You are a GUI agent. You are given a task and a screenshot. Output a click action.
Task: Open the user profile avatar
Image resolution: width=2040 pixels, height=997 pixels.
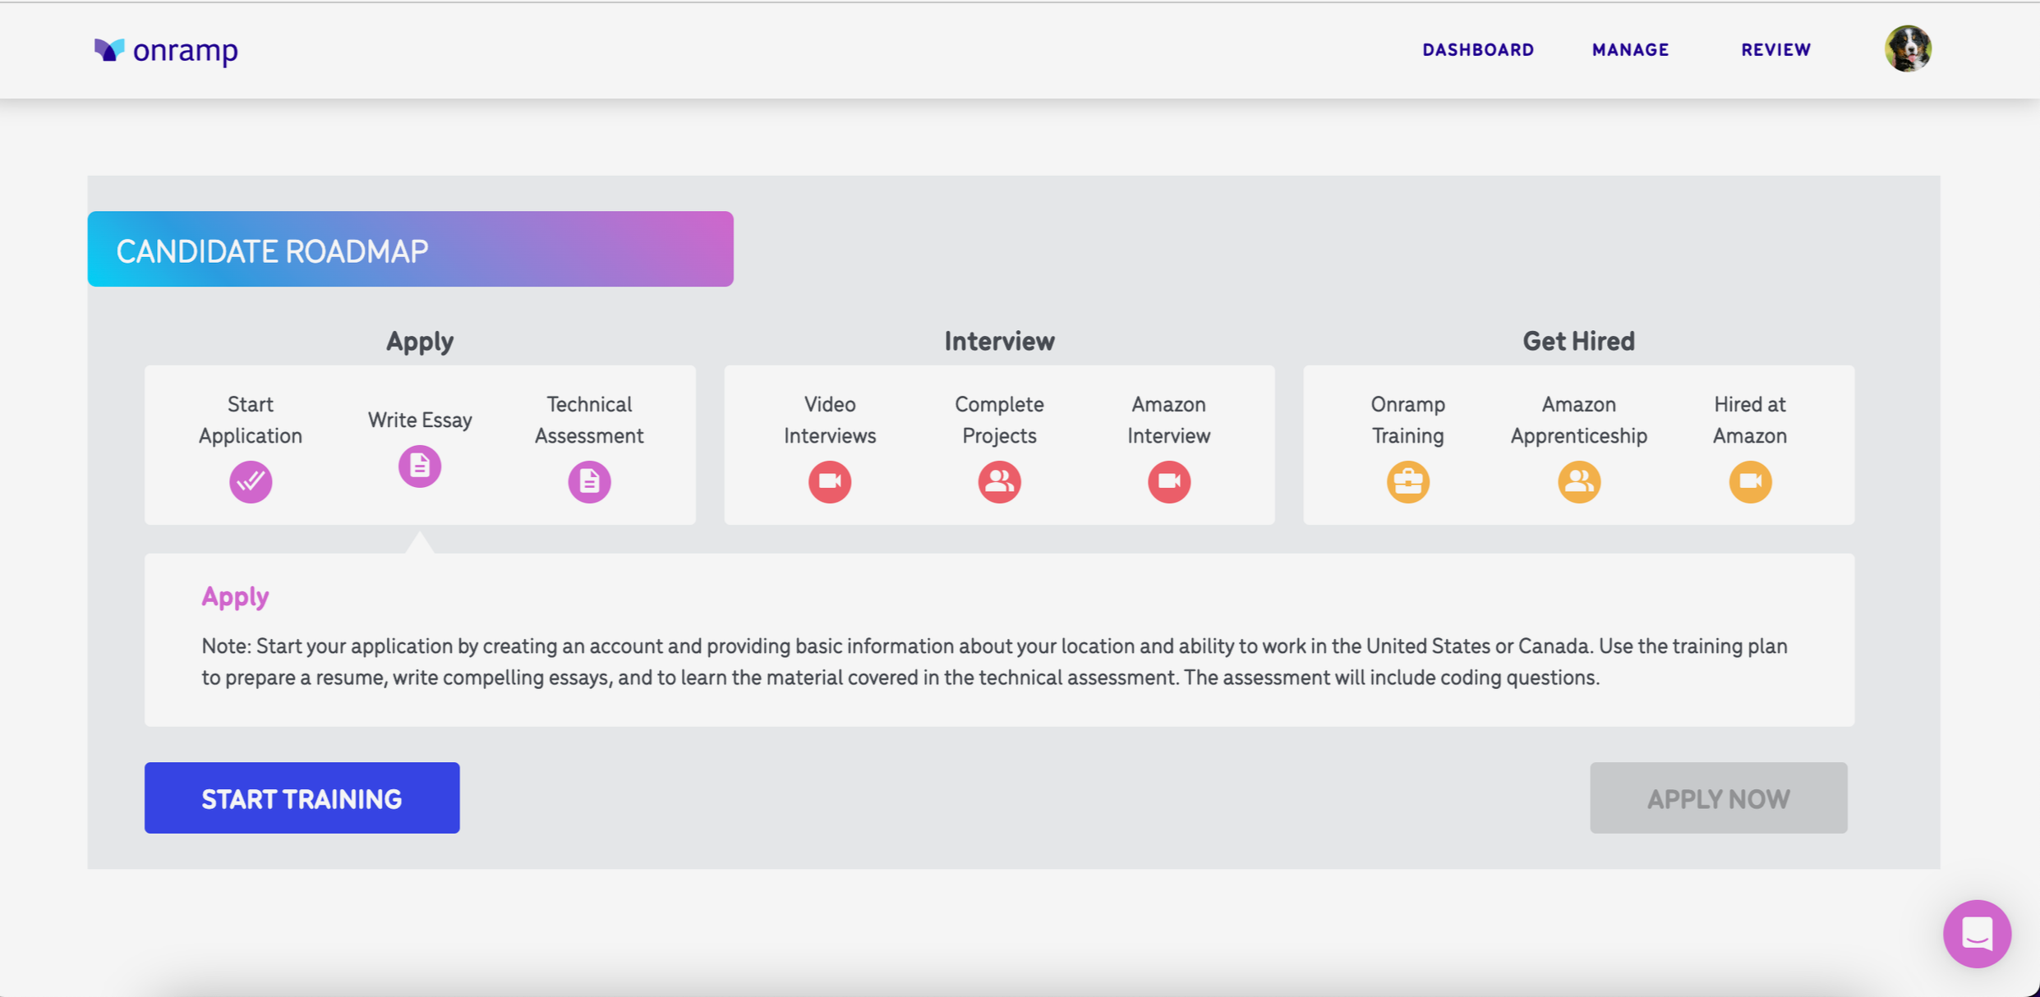tap(1908, 49)
